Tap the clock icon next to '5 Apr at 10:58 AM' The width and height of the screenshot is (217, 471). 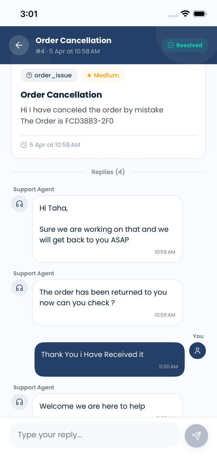(24, 145)
